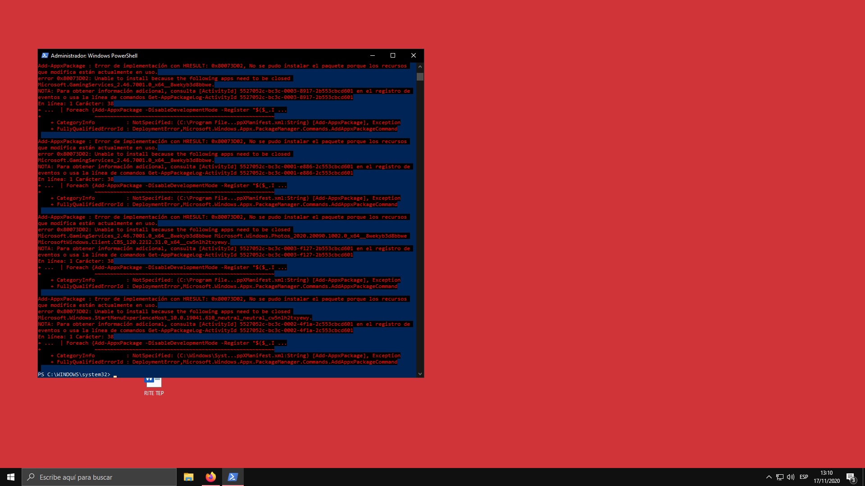
Task: Click PowerShell taskbar icon
Action: pyautogui.click(x=232, y=477)
